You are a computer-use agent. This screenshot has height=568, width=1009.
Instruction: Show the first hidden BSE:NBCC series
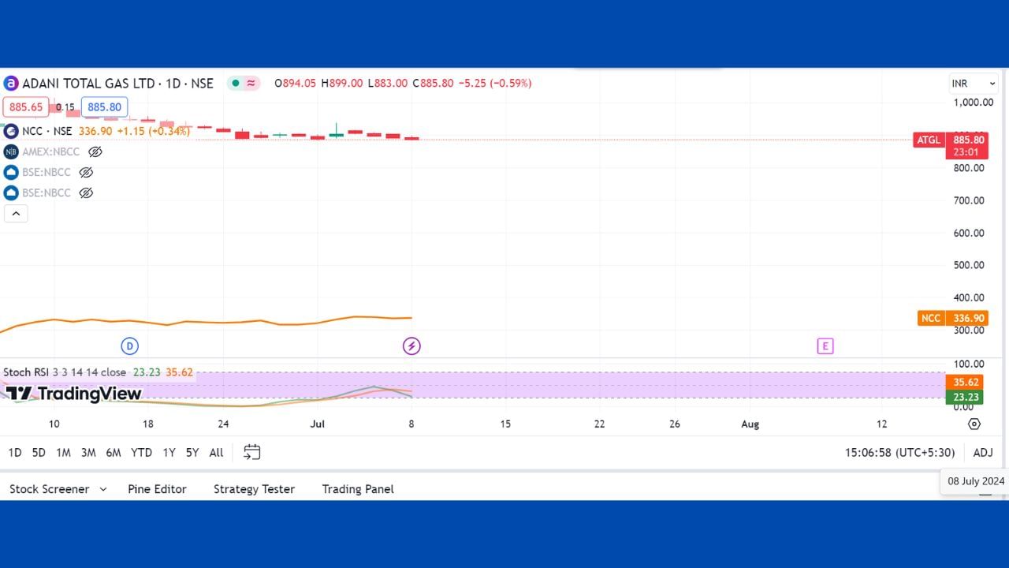click(x=86, y=172)
